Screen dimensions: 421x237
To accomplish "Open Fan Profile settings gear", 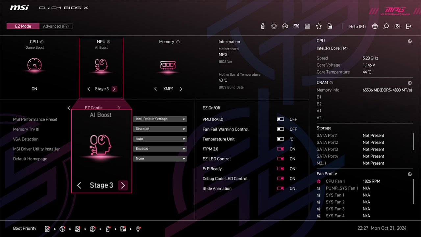I will (x=409, y=174).
